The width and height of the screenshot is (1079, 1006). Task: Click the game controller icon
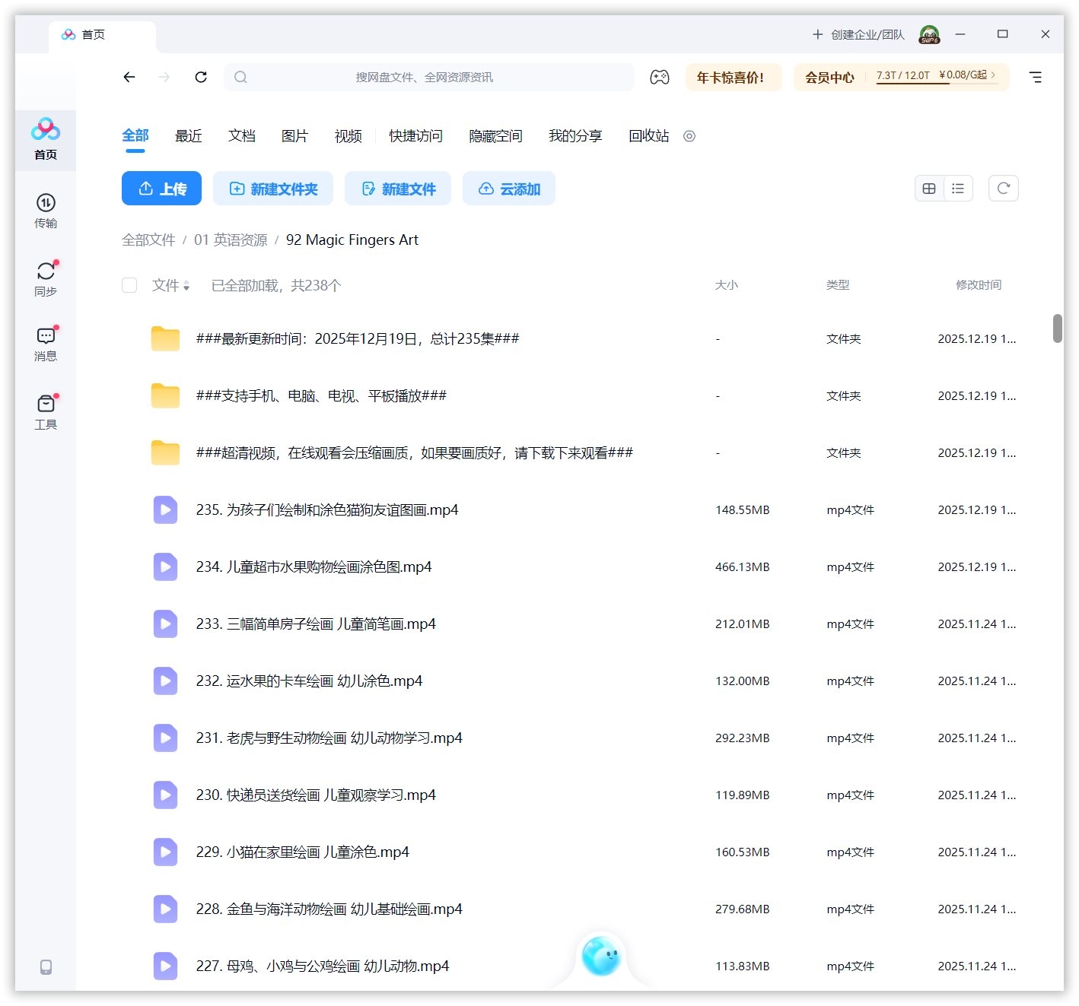pyautogui.click(x=659, y=77)
